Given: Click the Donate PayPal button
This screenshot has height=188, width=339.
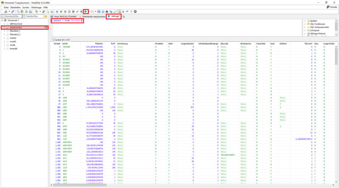Looking at the screenshot, I should [332, 7].
